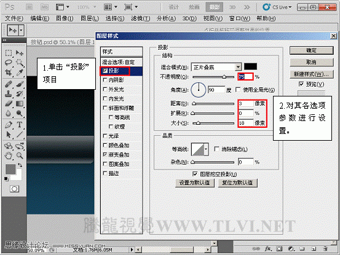Select the Blur tool
This screenshot has height=255, width=340.
click(x=9, y=113)
